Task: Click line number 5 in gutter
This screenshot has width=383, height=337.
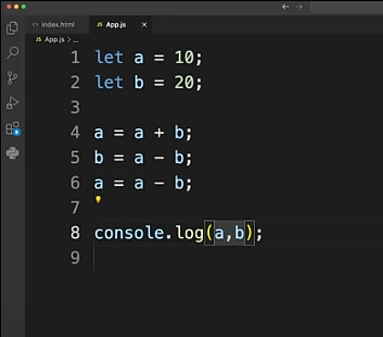Action: [x=75, y=158]
